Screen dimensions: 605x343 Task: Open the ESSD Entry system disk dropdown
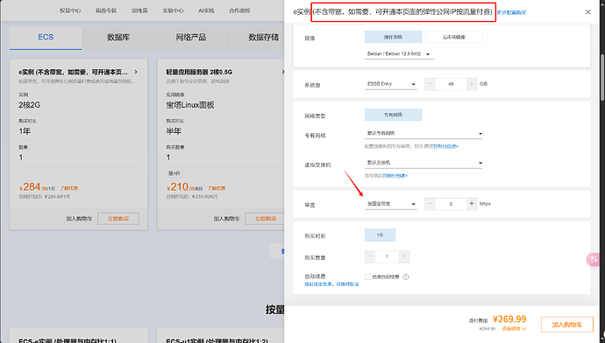pos(391,84)
